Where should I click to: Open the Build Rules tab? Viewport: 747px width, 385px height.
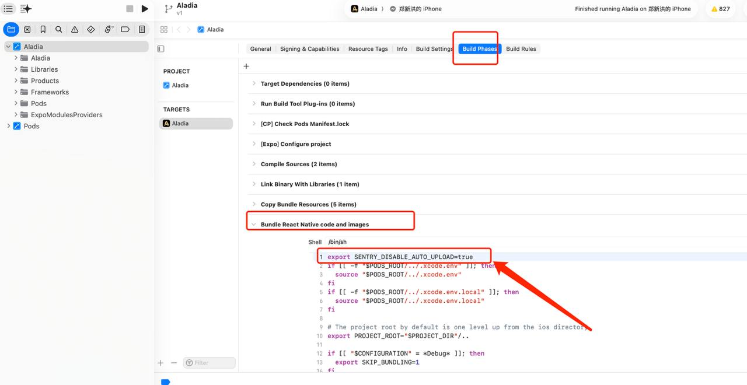(521, 49)
